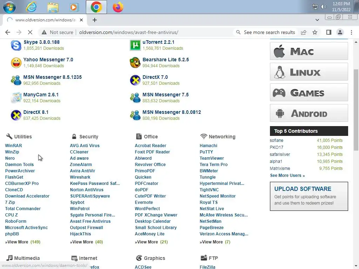This screenshot has height=269, width=359.
Task: Open Chrome side panel icon
Action: [329, 32]
